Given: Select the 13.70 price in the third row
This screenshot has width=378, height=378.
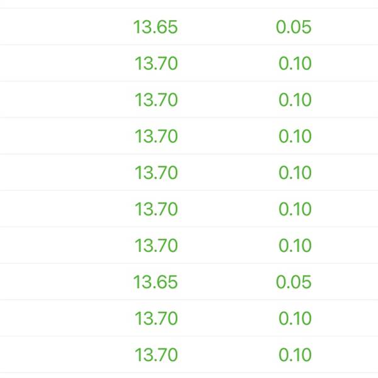Looking at the screenshot, I should pos(156,100).
